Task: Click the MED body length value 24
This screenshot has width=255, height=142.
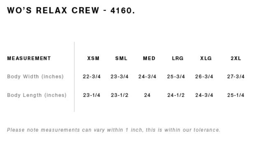Action: coord(147,95)
